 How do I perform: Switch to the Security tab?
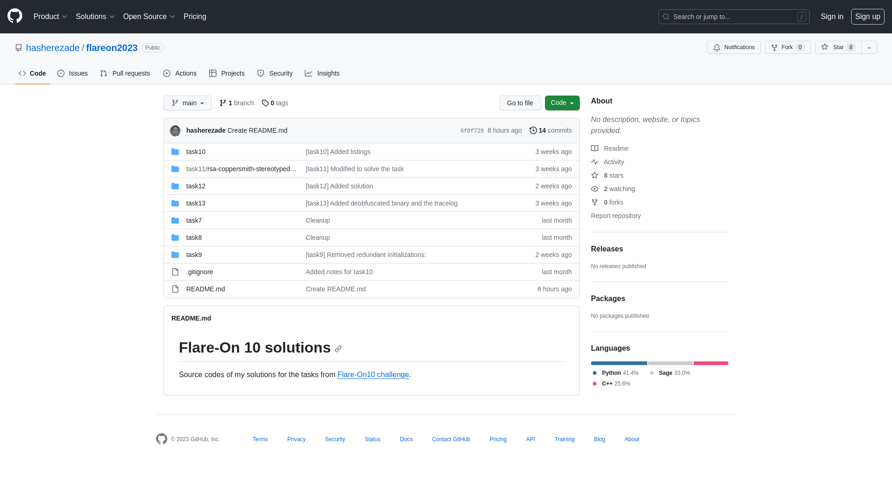pos(275,73)
